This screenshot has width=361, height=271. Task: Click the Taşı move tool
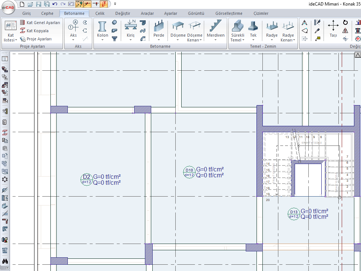[333, 26]
